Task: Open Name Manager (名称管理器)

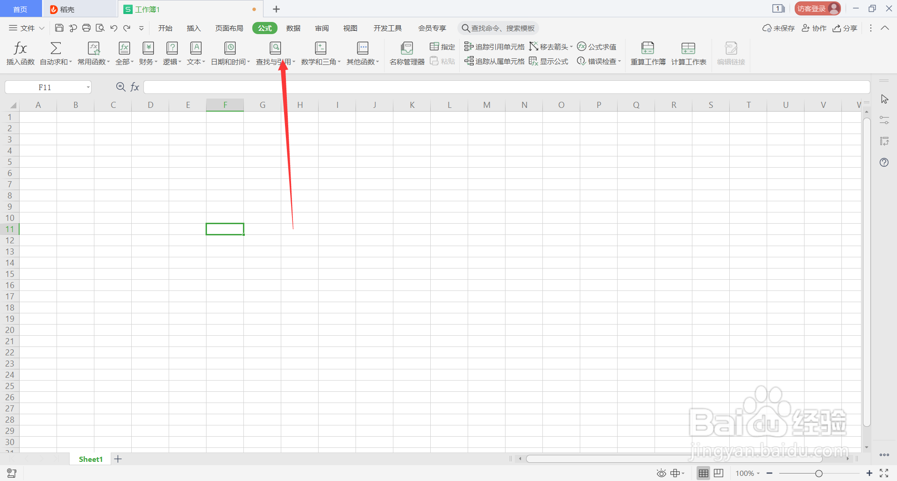Action: (x=407, y=53)
